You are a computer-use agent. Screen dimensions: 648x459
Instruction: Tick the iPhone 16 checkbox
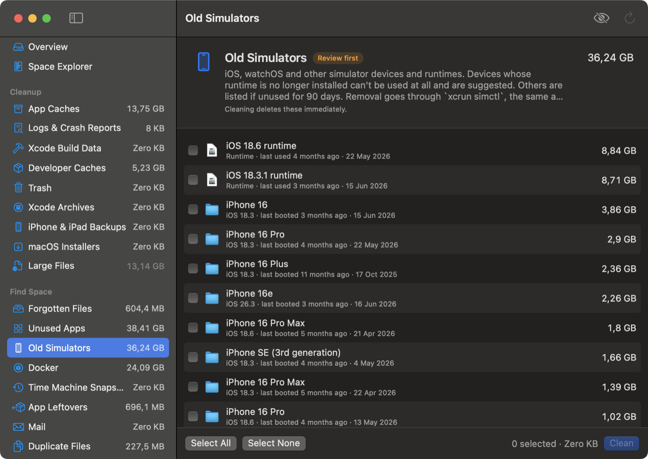tap(193, 210)
